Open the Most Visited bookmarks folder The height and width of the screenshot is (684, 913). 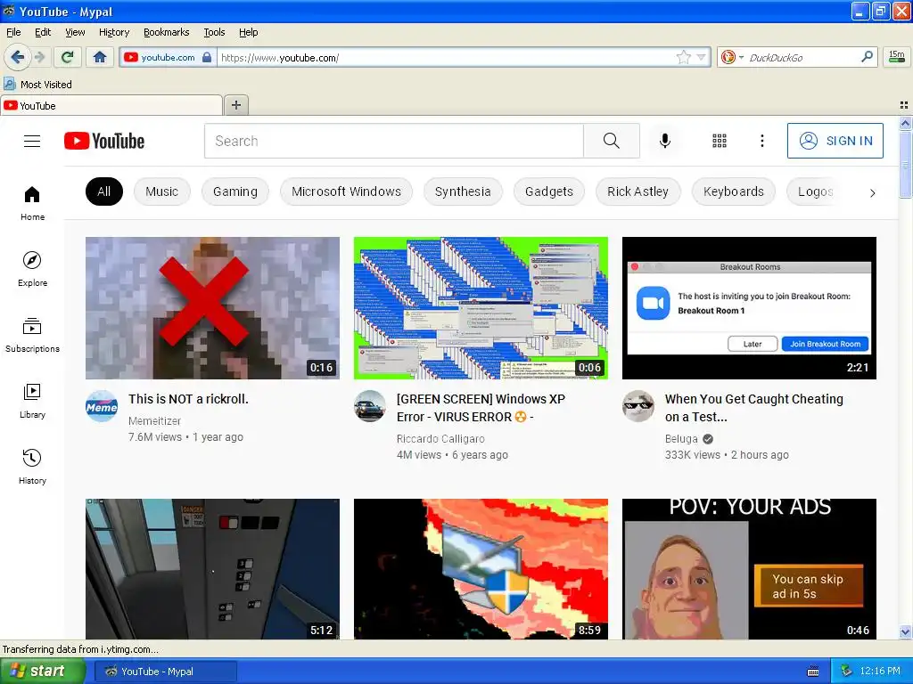pyautogui.click(x=37, y=85)
